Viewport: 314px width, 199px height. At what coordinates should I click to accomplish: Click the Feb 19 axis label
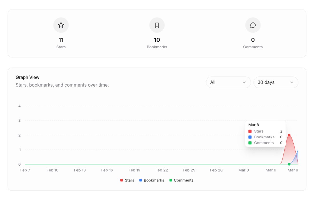point(134,170)
